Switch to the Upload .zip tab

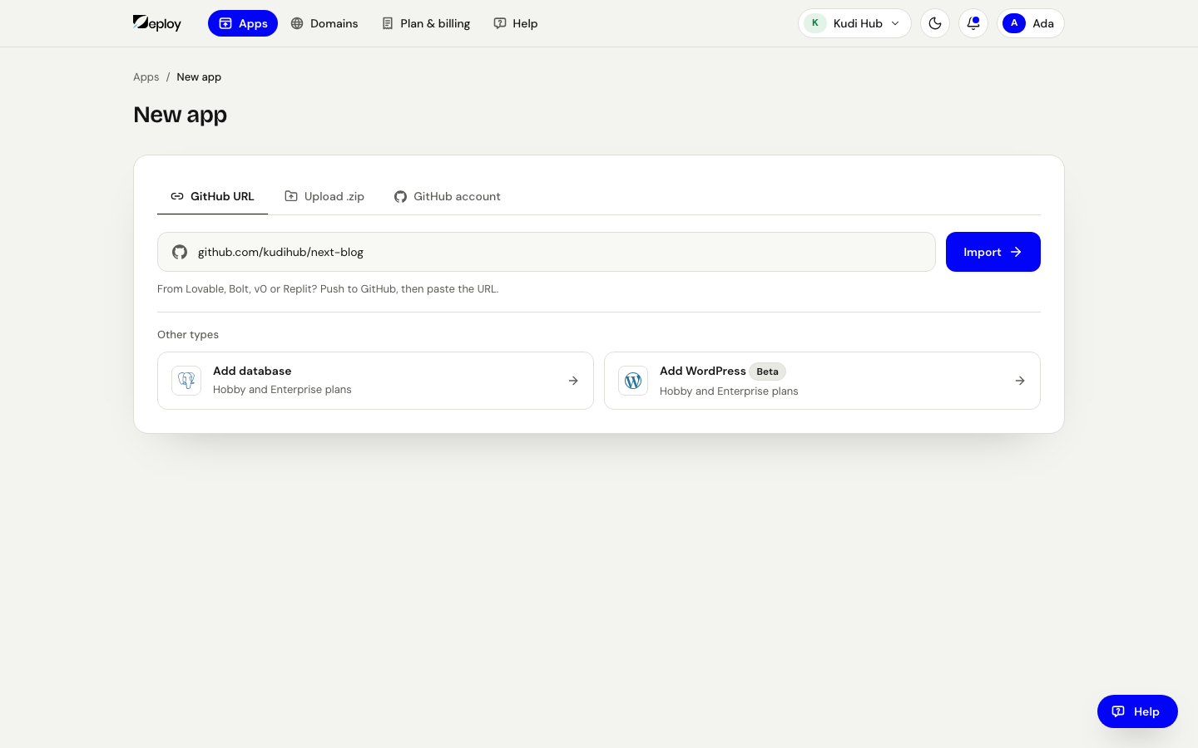[x=324, y=196]
